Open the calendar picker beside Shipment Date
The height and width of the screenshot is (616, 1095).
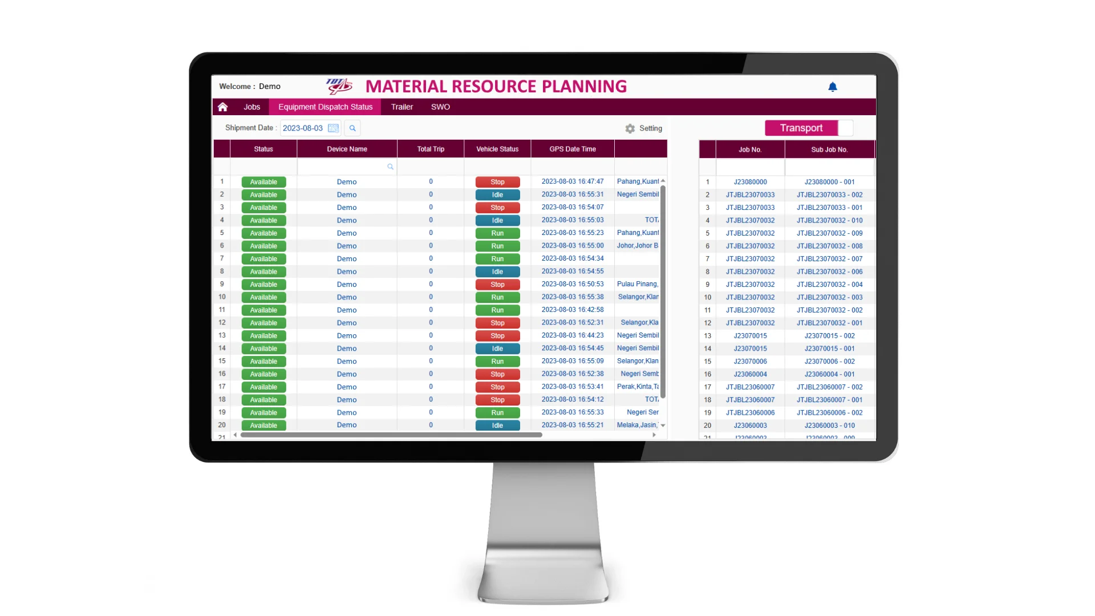334,128
